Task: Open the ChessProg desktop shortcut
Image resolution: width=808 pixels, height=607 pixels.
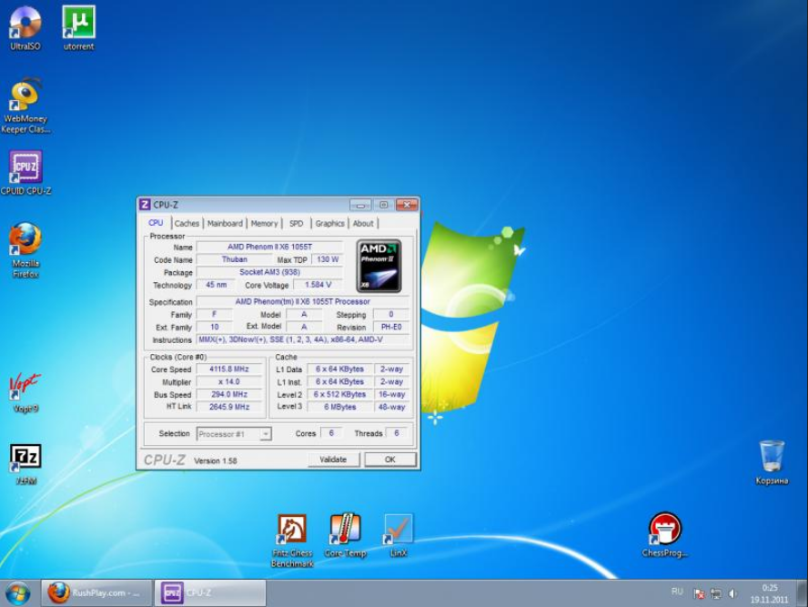Action: (x=664, y=534)
